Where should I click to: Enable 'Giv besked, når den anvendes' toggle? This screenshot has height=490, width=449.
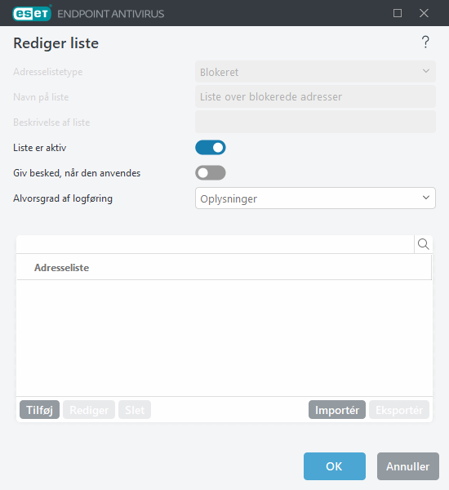click(211, 173)
